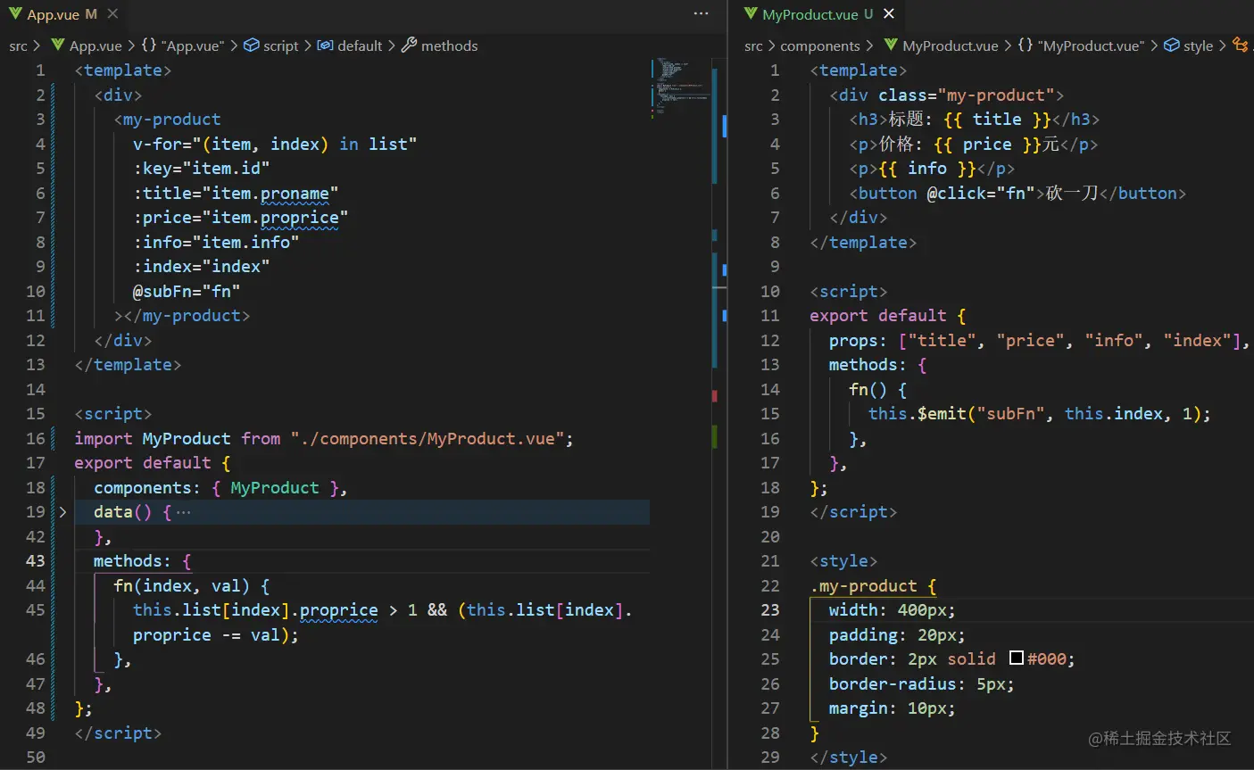Click the .my-product CSS selector

(x=864, y=586)
